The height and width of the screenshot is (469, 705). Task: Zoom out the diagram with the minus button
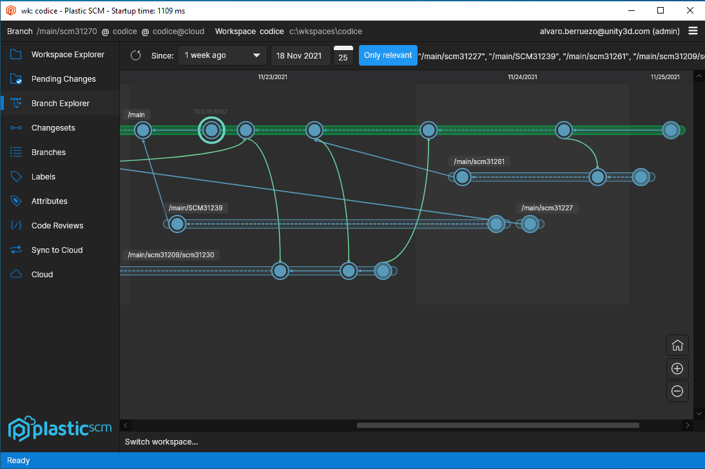pyautogui.click(x=677, y=391)
